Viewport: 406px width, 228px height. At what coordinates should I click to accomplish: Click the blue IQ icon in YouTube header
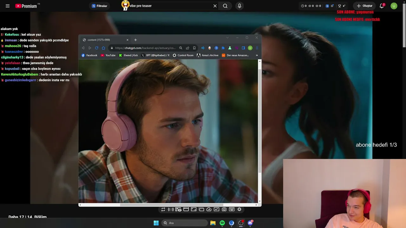(327, 6)
